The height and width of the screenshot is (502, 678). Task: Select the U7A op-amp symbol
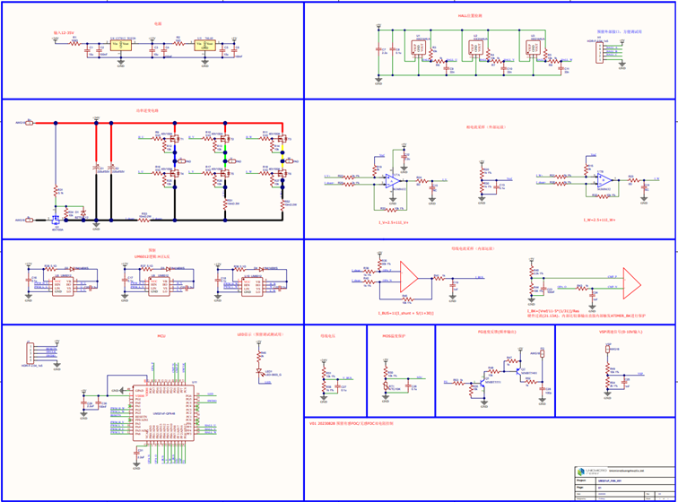(393, 180)
